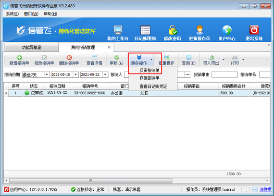Click 退出系统 power icon
This screenshot has width=274, height=196.
point(254,30)
